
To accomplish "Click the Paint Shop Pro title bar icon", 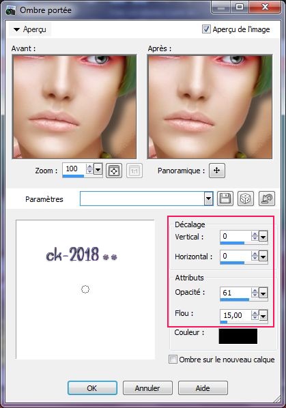I will point(11,10).
